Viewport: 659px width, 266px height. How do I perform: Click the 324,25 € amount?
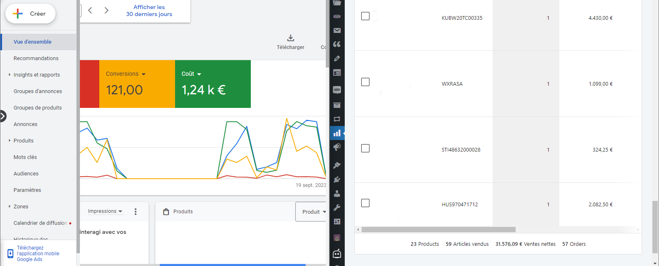tap(603, 150)
